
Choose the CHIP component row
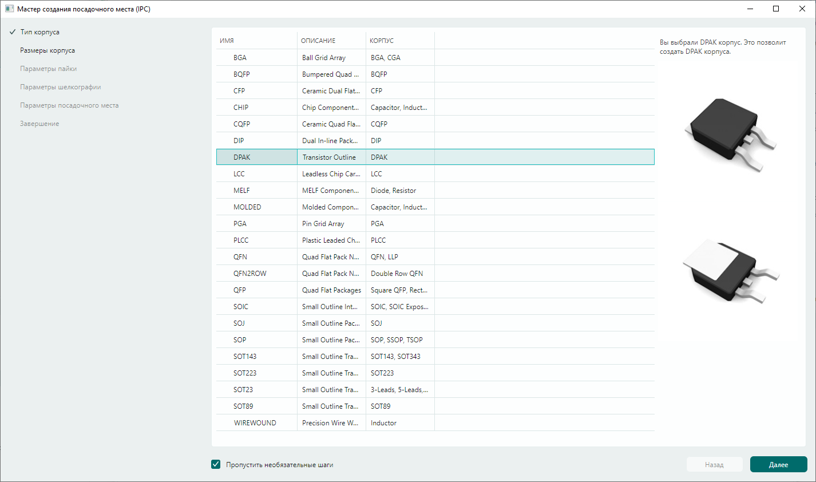pyautogui.click(x=241, y=108)
